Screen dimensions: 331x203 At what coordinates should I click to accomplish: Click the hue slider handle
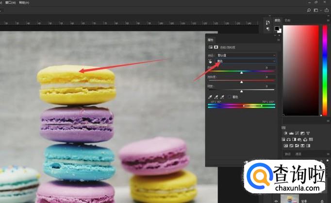click(242, 73)
